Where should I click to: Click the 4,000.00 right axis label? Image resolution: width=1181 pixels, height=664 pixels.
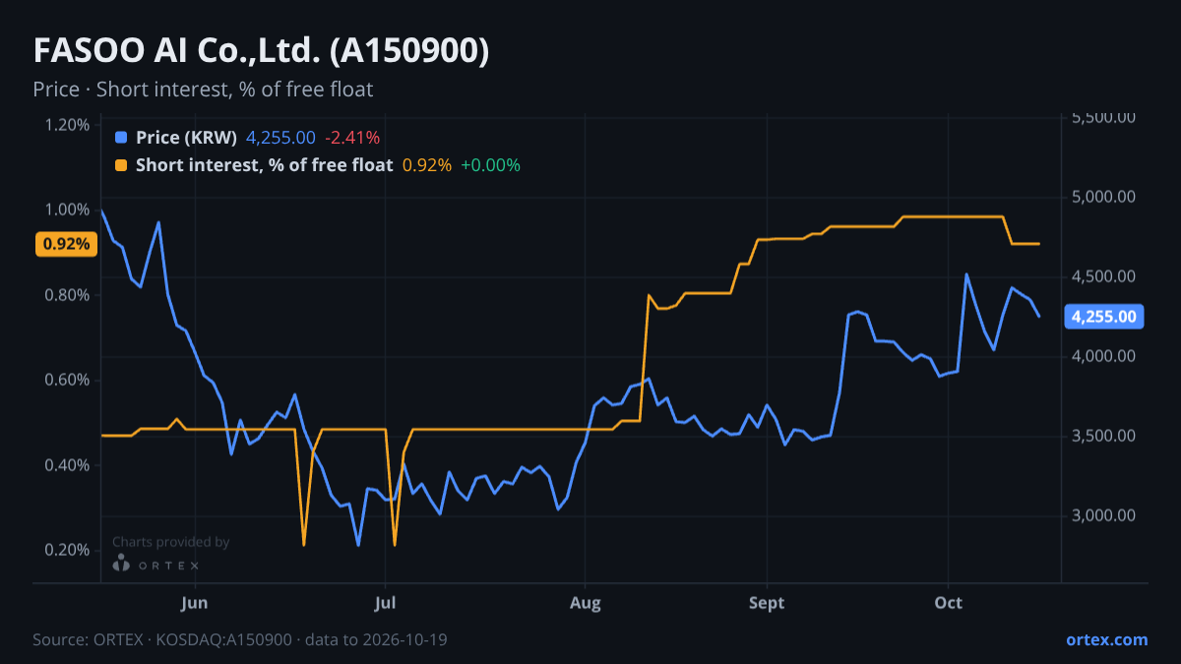click(1103, 356)
